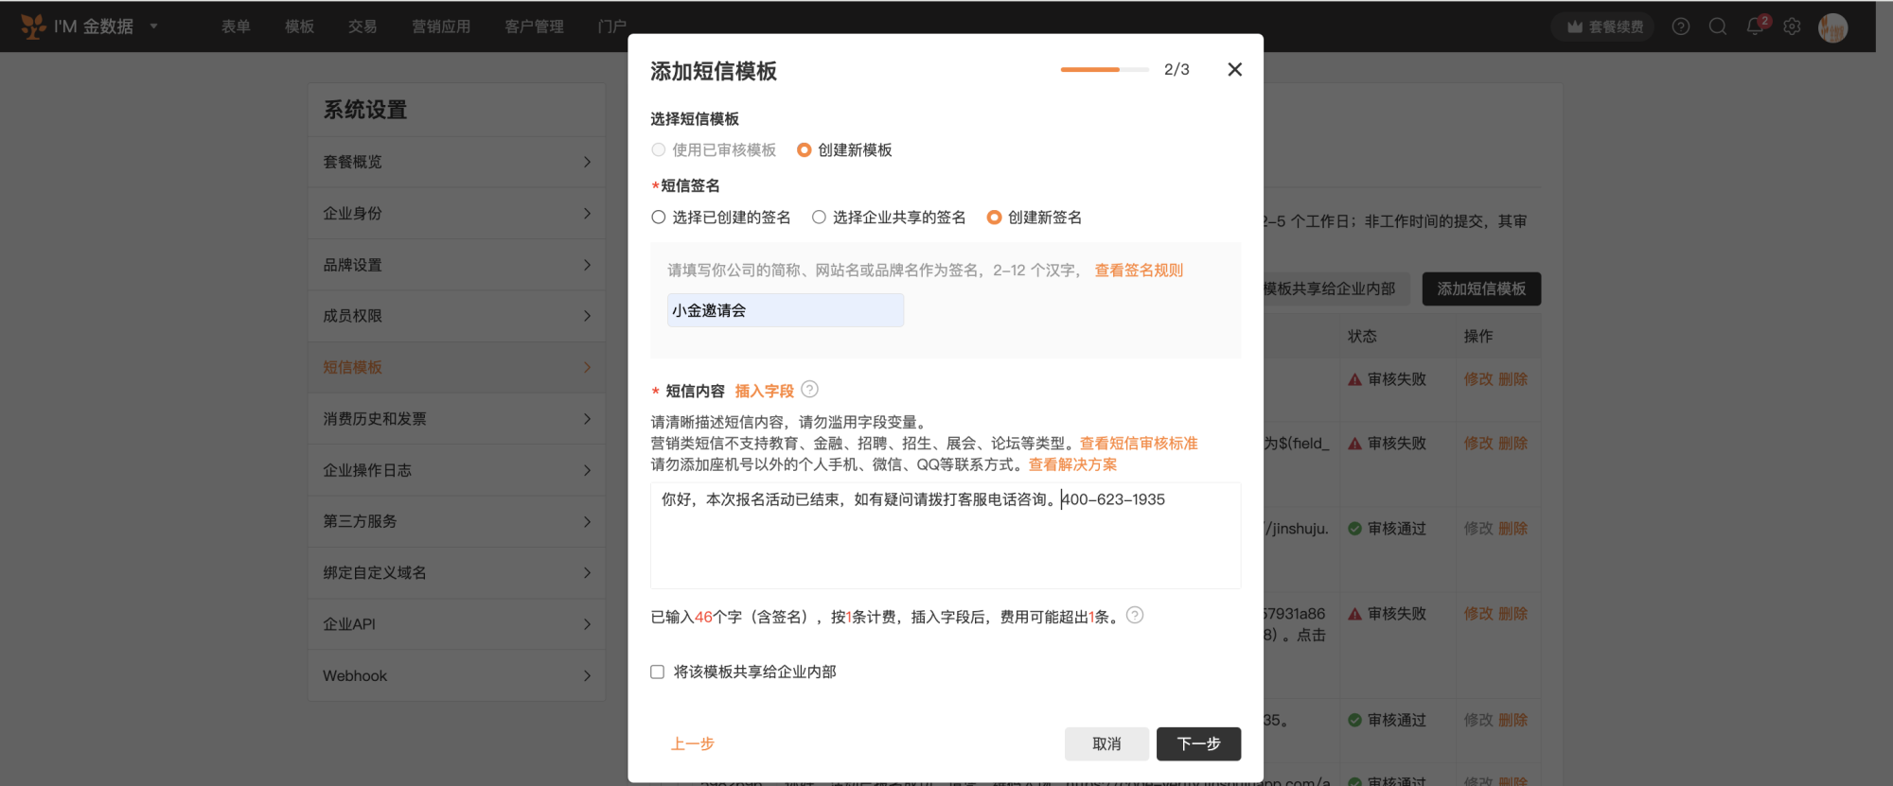The width and height of the screenshot is (1893, 786).
Task: Close the 添加短信模板 dialog
Action: [1234, 69]
